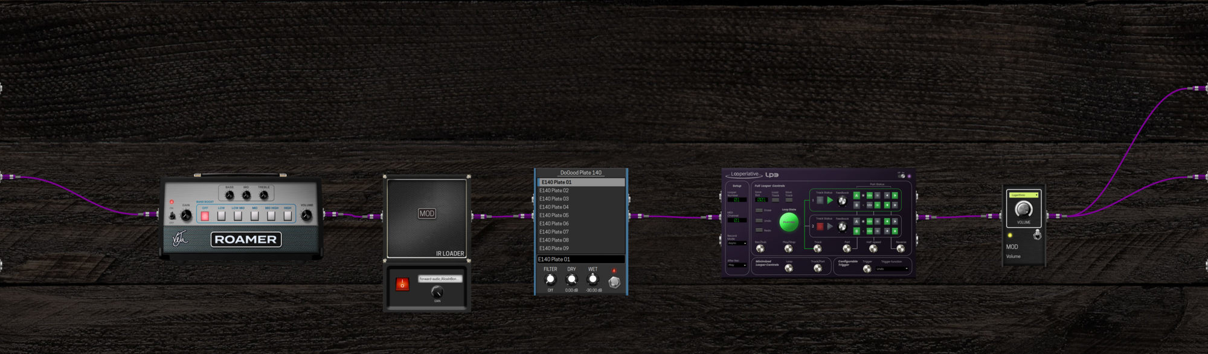Expand the Logarithmic dropdown on Volume pedal
The width and height of the screenshot is (1208, 354).
[x=1024, y=195]
